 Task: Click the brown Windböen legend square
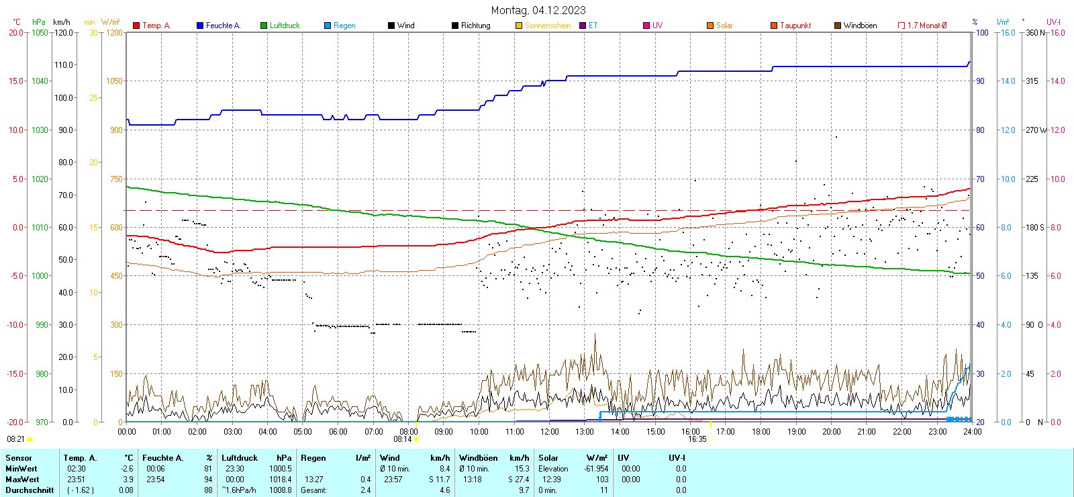pos(838,26)
